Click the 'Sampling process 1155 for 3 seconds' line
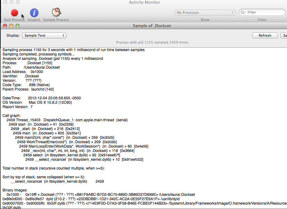 (74, 50)
